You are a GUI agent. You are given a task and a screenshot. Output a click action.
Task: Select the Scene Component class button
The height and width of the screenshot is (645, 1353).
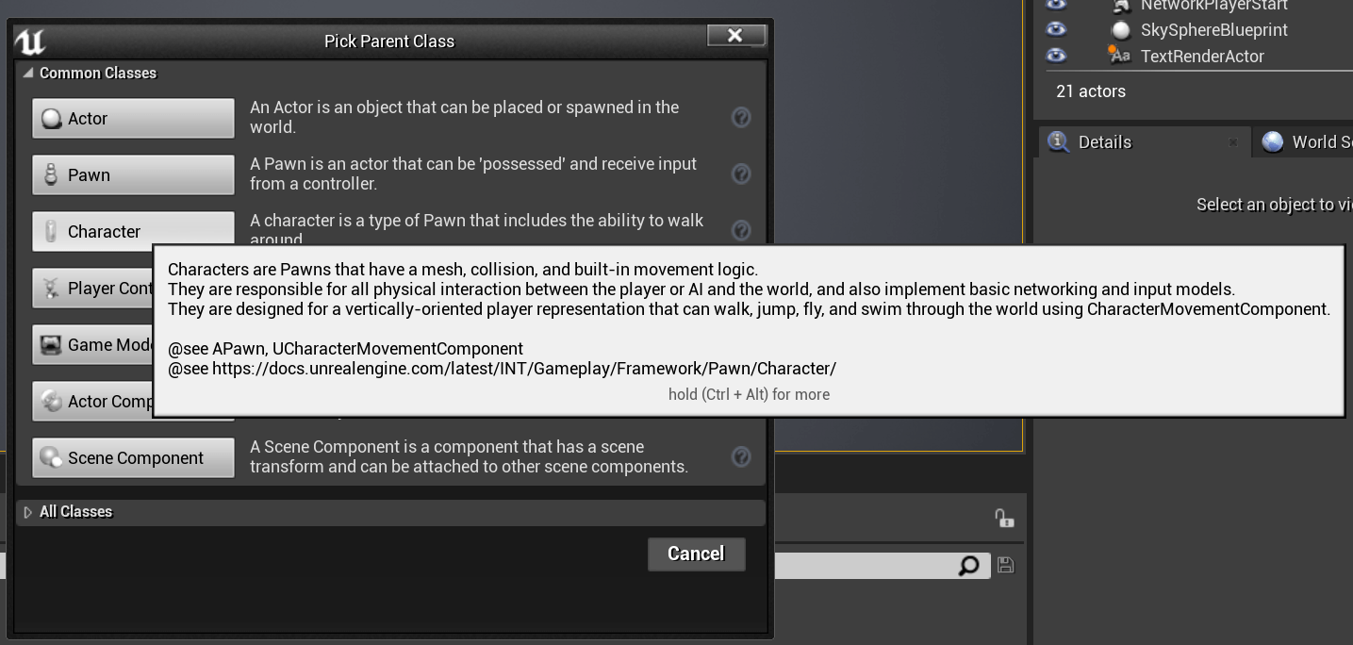pyautogui.click(x=133, y=458)
